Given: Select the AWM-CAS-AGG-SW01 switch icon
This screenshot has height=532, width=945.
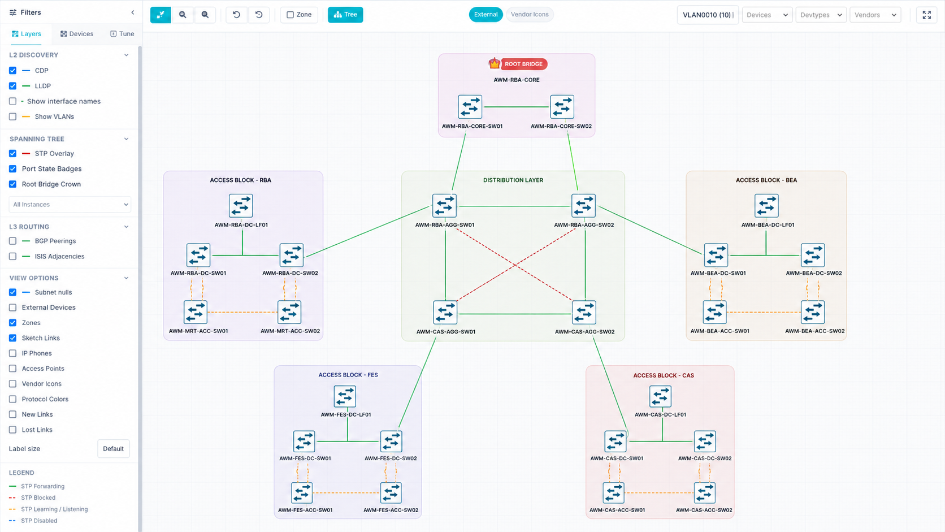Looking at the screenshot, I should click(x=445, y=313).
